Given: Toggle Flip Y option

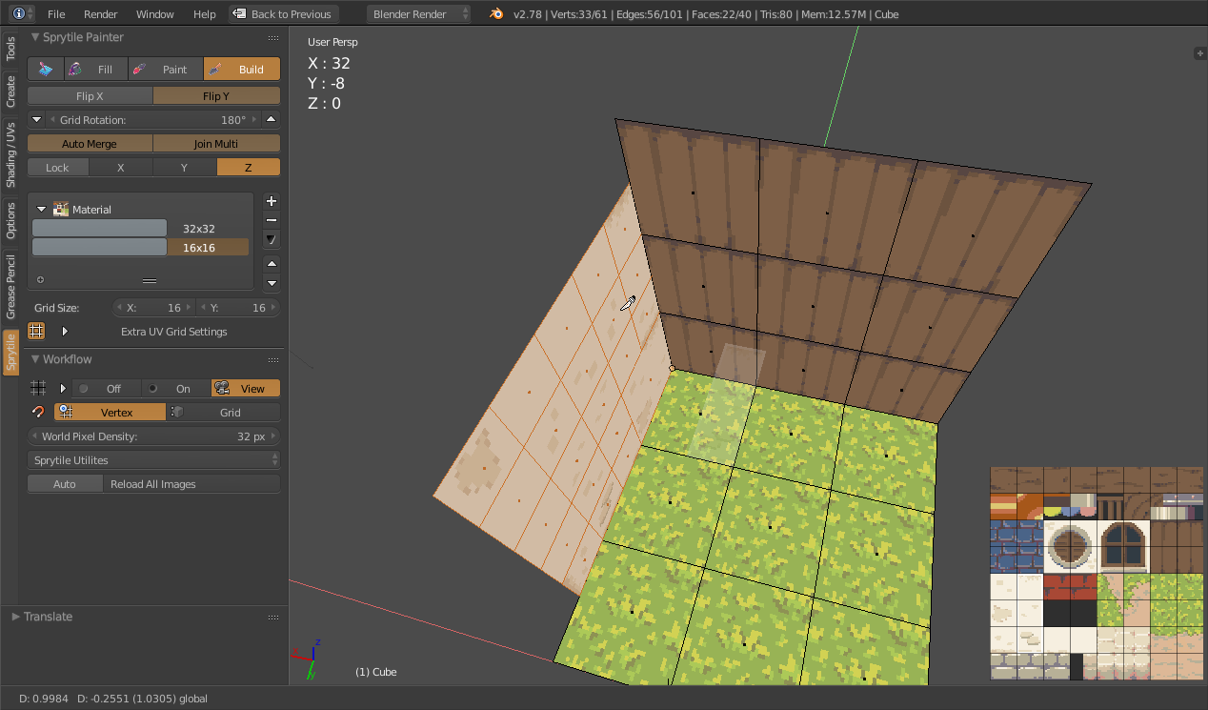Looking at the screenshot, I should (x=216, y=96).
